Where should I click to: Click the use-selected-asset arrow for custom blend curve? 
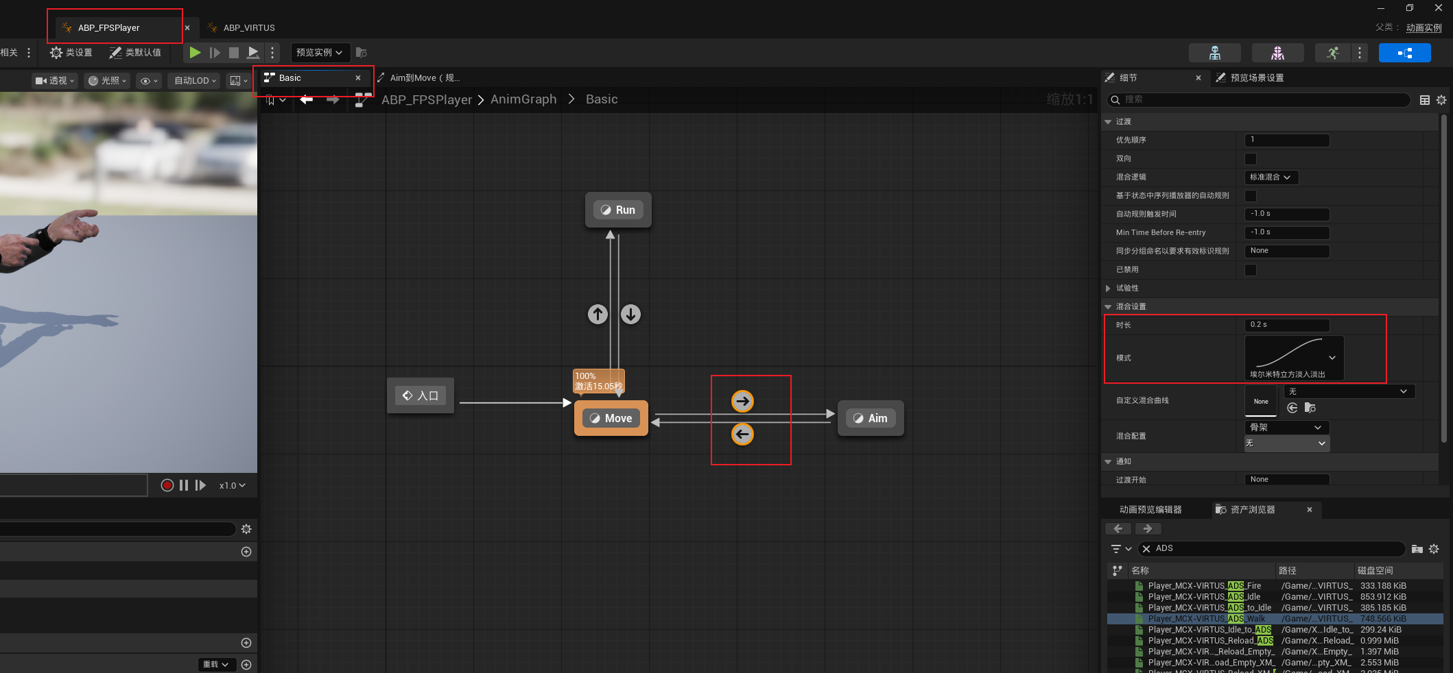point(1292,408)
